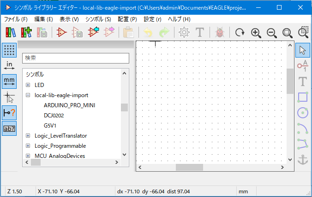Switch units to inches
The height and width of the screenshot is (197, 312).
[x=9, y=66]
